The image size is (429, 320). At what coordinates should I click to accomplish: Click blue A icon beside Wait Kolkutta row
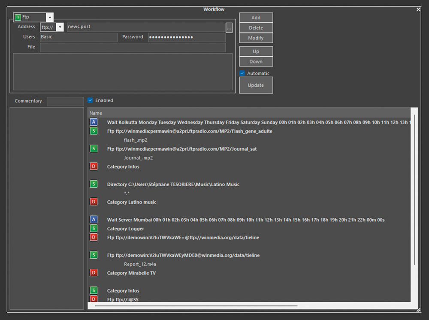(94, 122)
